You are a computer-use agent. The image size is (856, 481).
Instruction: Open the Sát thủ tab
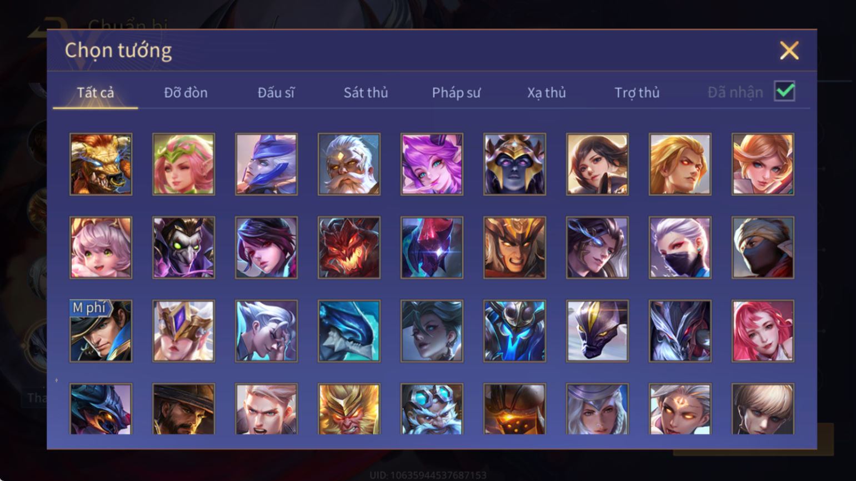(x=366, y=92)
